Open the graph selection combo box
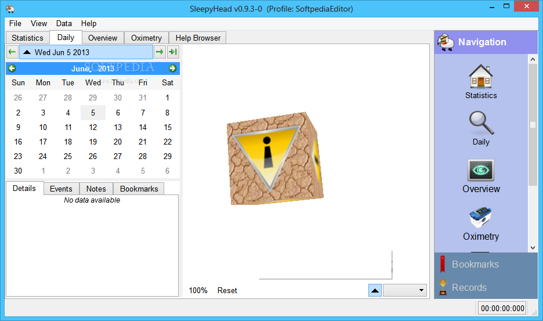543x321 pixels. coord(404,290)
